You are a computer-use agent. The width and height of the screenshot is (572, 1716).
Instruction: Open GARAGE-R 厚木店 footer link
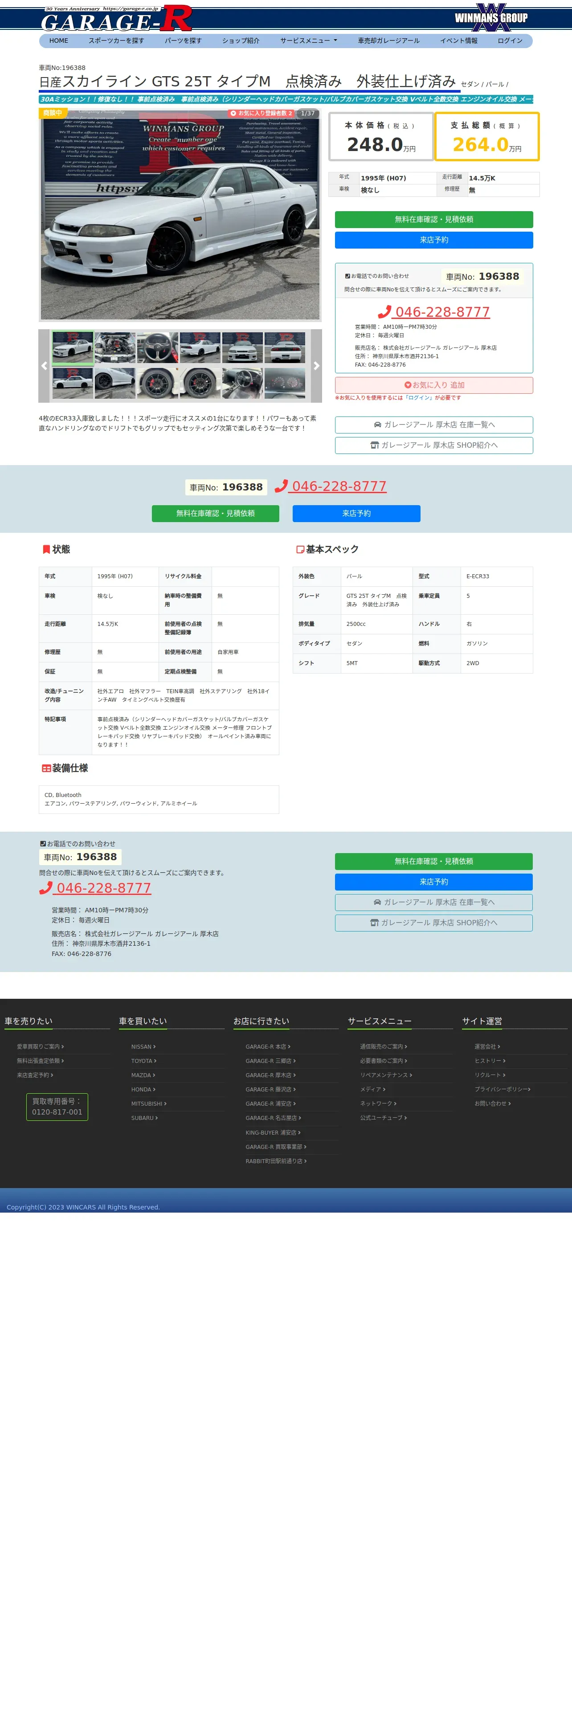click(270, 1075)
